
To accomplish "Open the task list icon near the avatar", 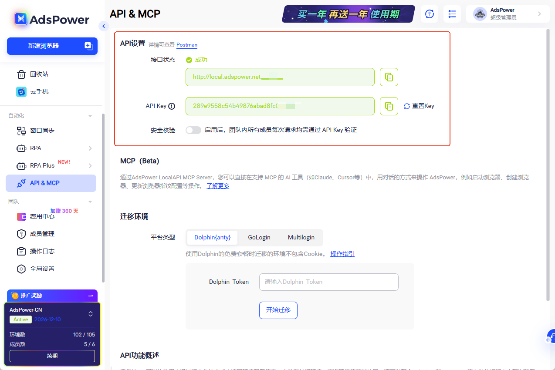I will pyautogui.click(x=452, y=14).
